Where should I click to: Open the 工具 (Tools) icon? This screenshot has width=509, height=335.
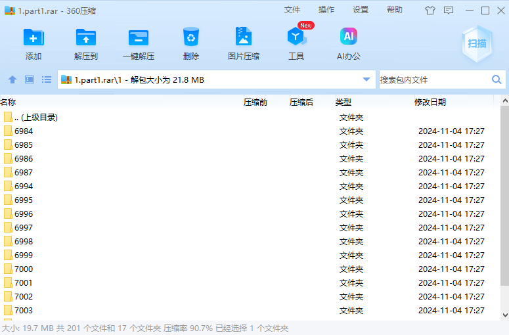point(296,37)
